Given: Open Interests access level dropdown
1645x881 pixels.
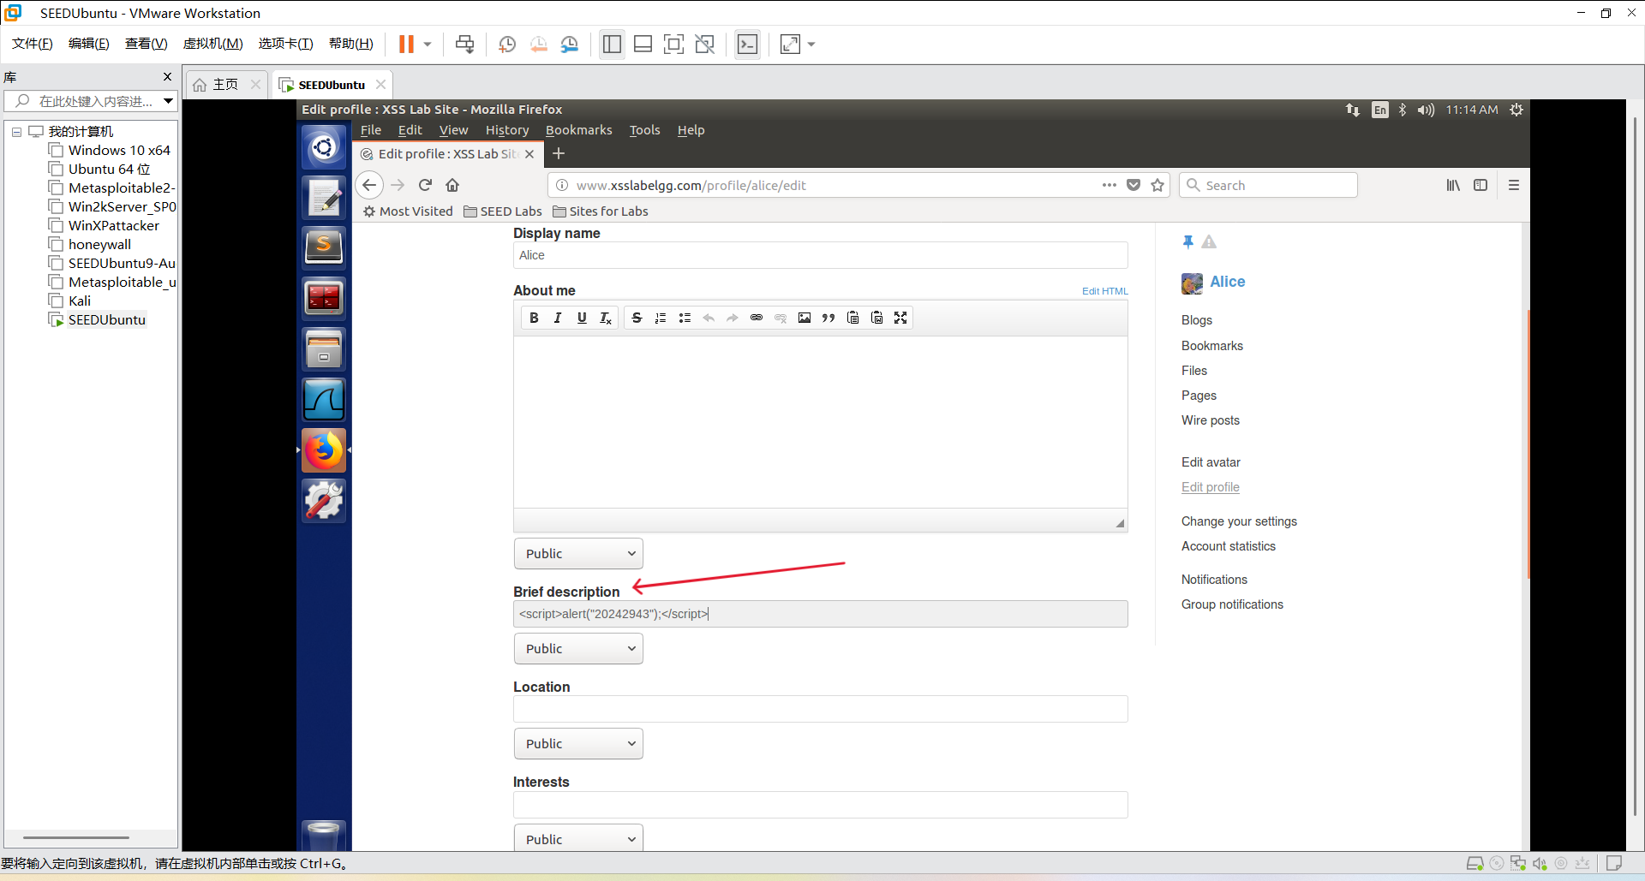Looking at the screenshot, I should tap(578, 838).
